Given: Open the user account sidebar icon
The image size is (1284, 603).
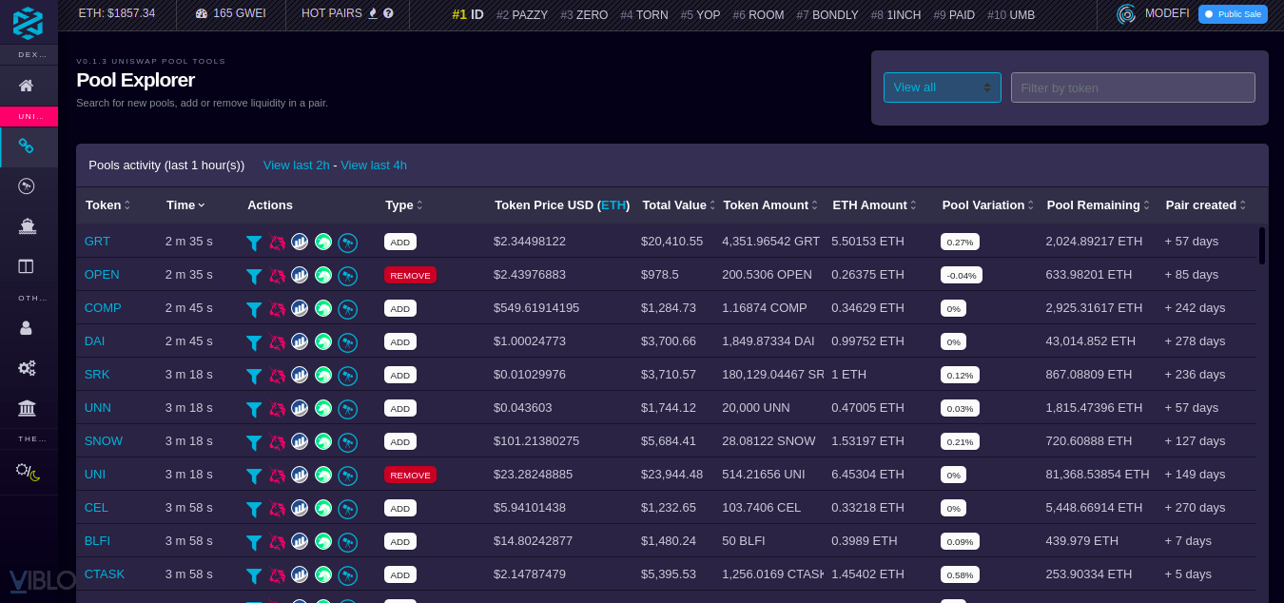Looking at the screenshot, I should point(27,327).
